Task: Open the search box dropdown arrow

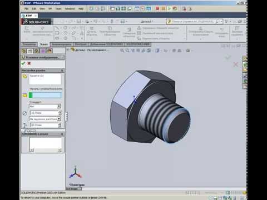Action: pos(221,22)
